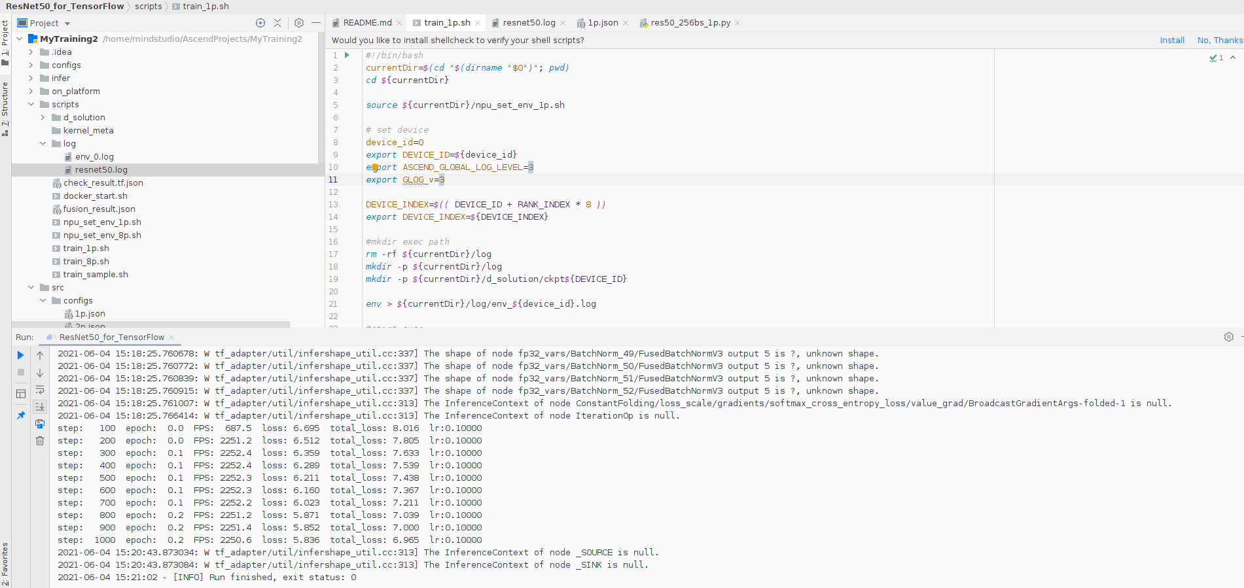Select kernel_meta folder
The height and width of the screenshot is (588, 1244).
pos(88,131)
